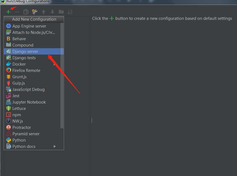
Task: Click the Docker whale icon
Action: tap(9, 64)
